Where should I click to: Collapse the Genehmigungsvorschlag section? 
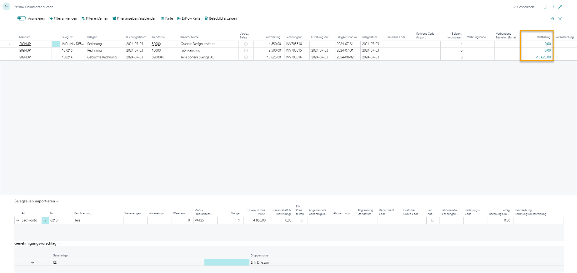click(x=59, y=244)
